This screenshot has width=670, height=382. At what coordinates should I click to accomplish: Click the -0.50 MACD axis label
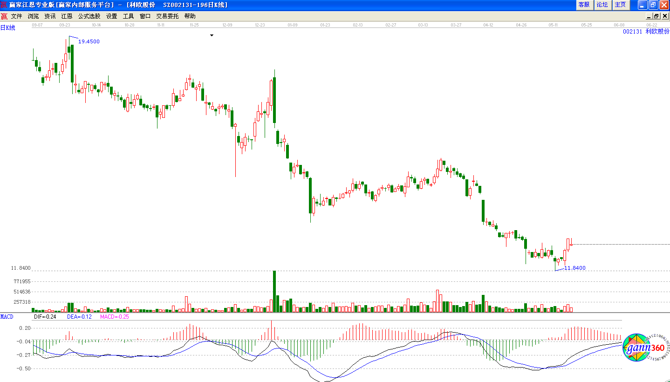pyautogui.click(x=24, y=368)
